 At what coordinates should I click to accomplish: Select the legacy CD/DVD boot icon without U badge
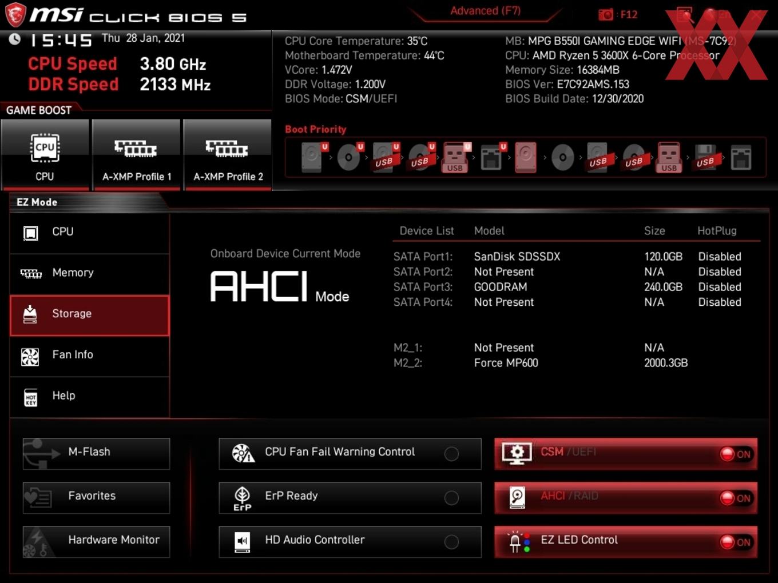[563, 157]
